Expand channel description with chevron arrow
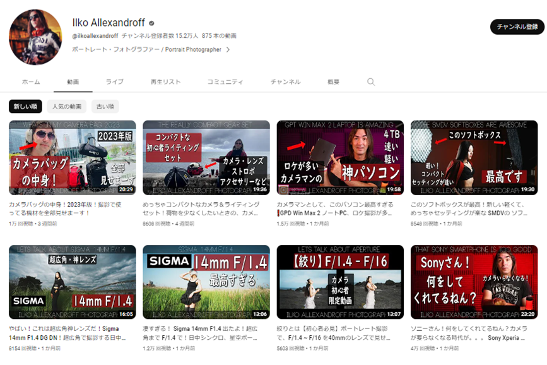 pyautogui.click(x=228, y=49)
